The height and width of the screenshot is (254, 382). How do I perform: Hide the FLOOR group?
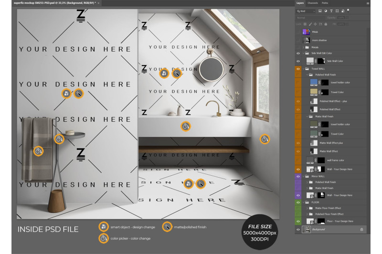(x=298, y=202)
